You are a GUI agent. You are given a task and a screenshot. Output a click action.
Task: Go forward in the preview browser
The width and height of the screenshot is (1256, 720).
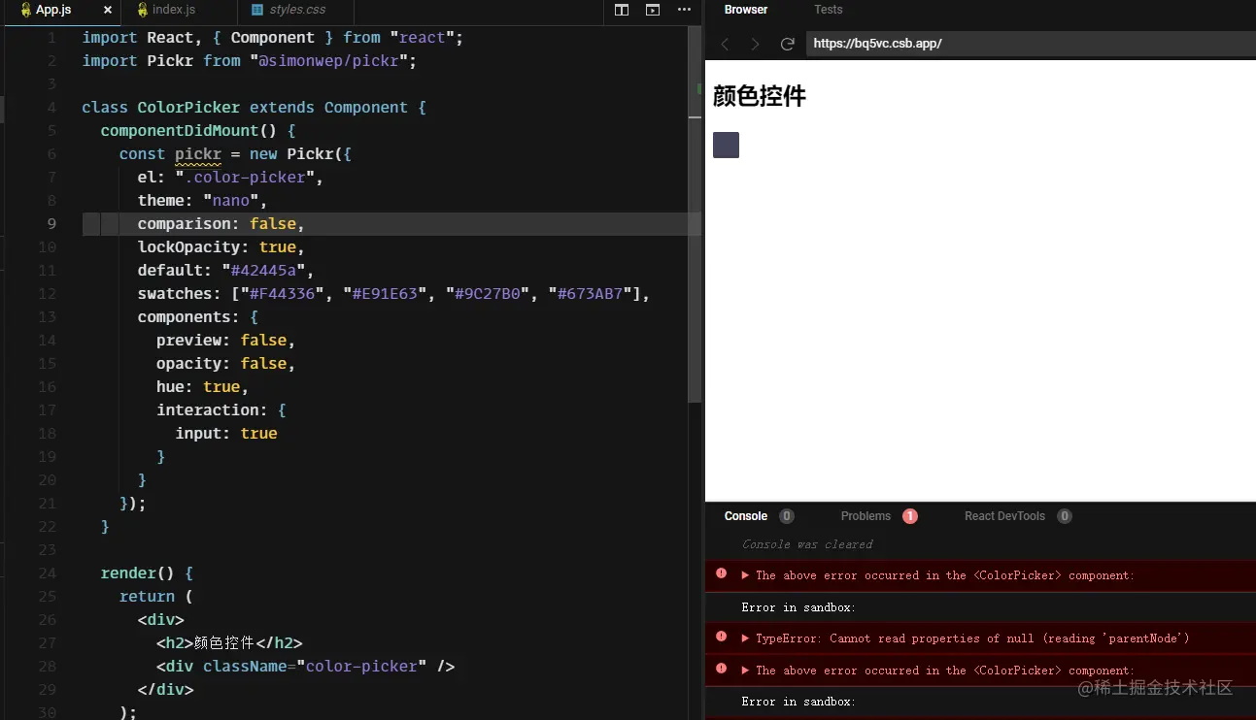755,44
